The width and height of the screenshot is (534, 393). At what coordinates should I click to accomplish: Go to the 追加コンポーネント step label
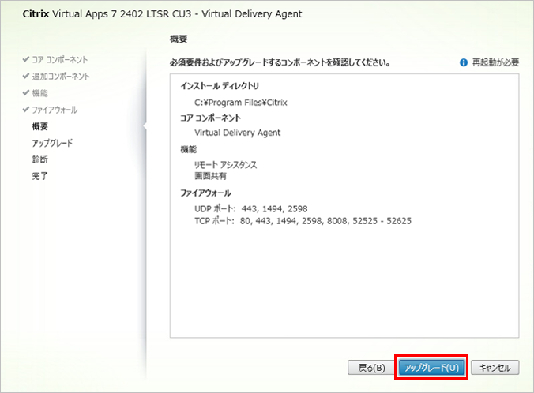[60, 76]
